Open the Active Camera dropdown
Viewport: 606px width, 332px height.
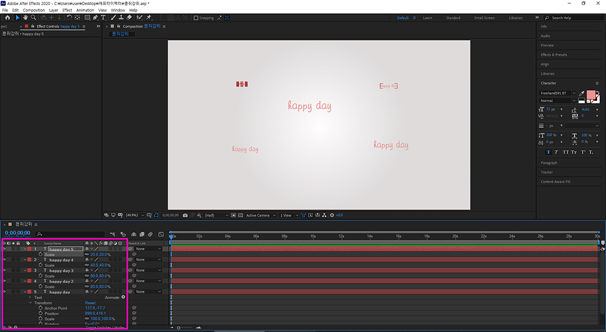261,215
